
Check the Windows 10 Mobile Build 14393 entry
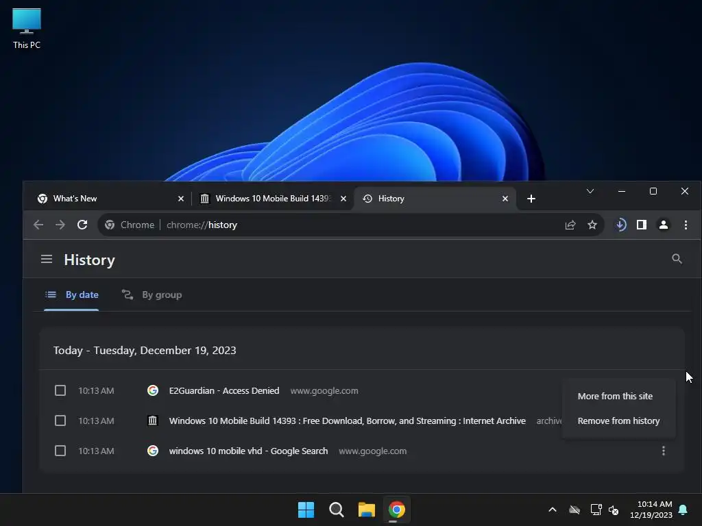[60, 421]
